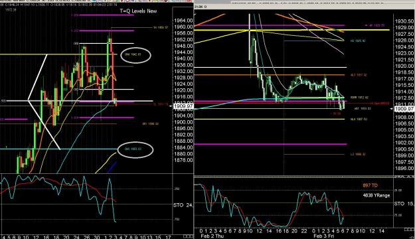Image resolution: width=415 pixels, height=239 pixels.
Task: Select 1928.00 on left chart price axis
Action: (x=183, y=78)
